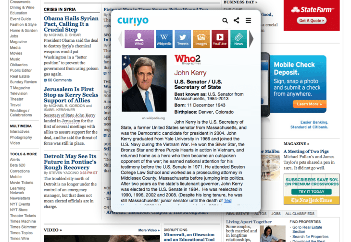Open the Alerts tool link
The height and width of the screenshot is (242, 351).
(15, 160)
